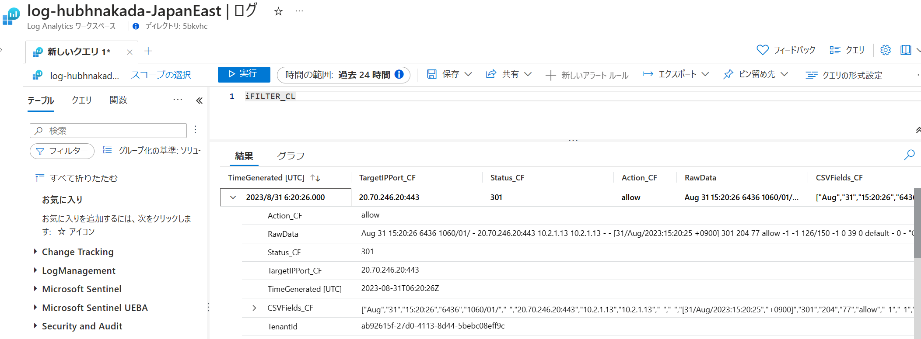Click the results vertical scrollbar
Viewport: 921px width, 339px height.
917,223
